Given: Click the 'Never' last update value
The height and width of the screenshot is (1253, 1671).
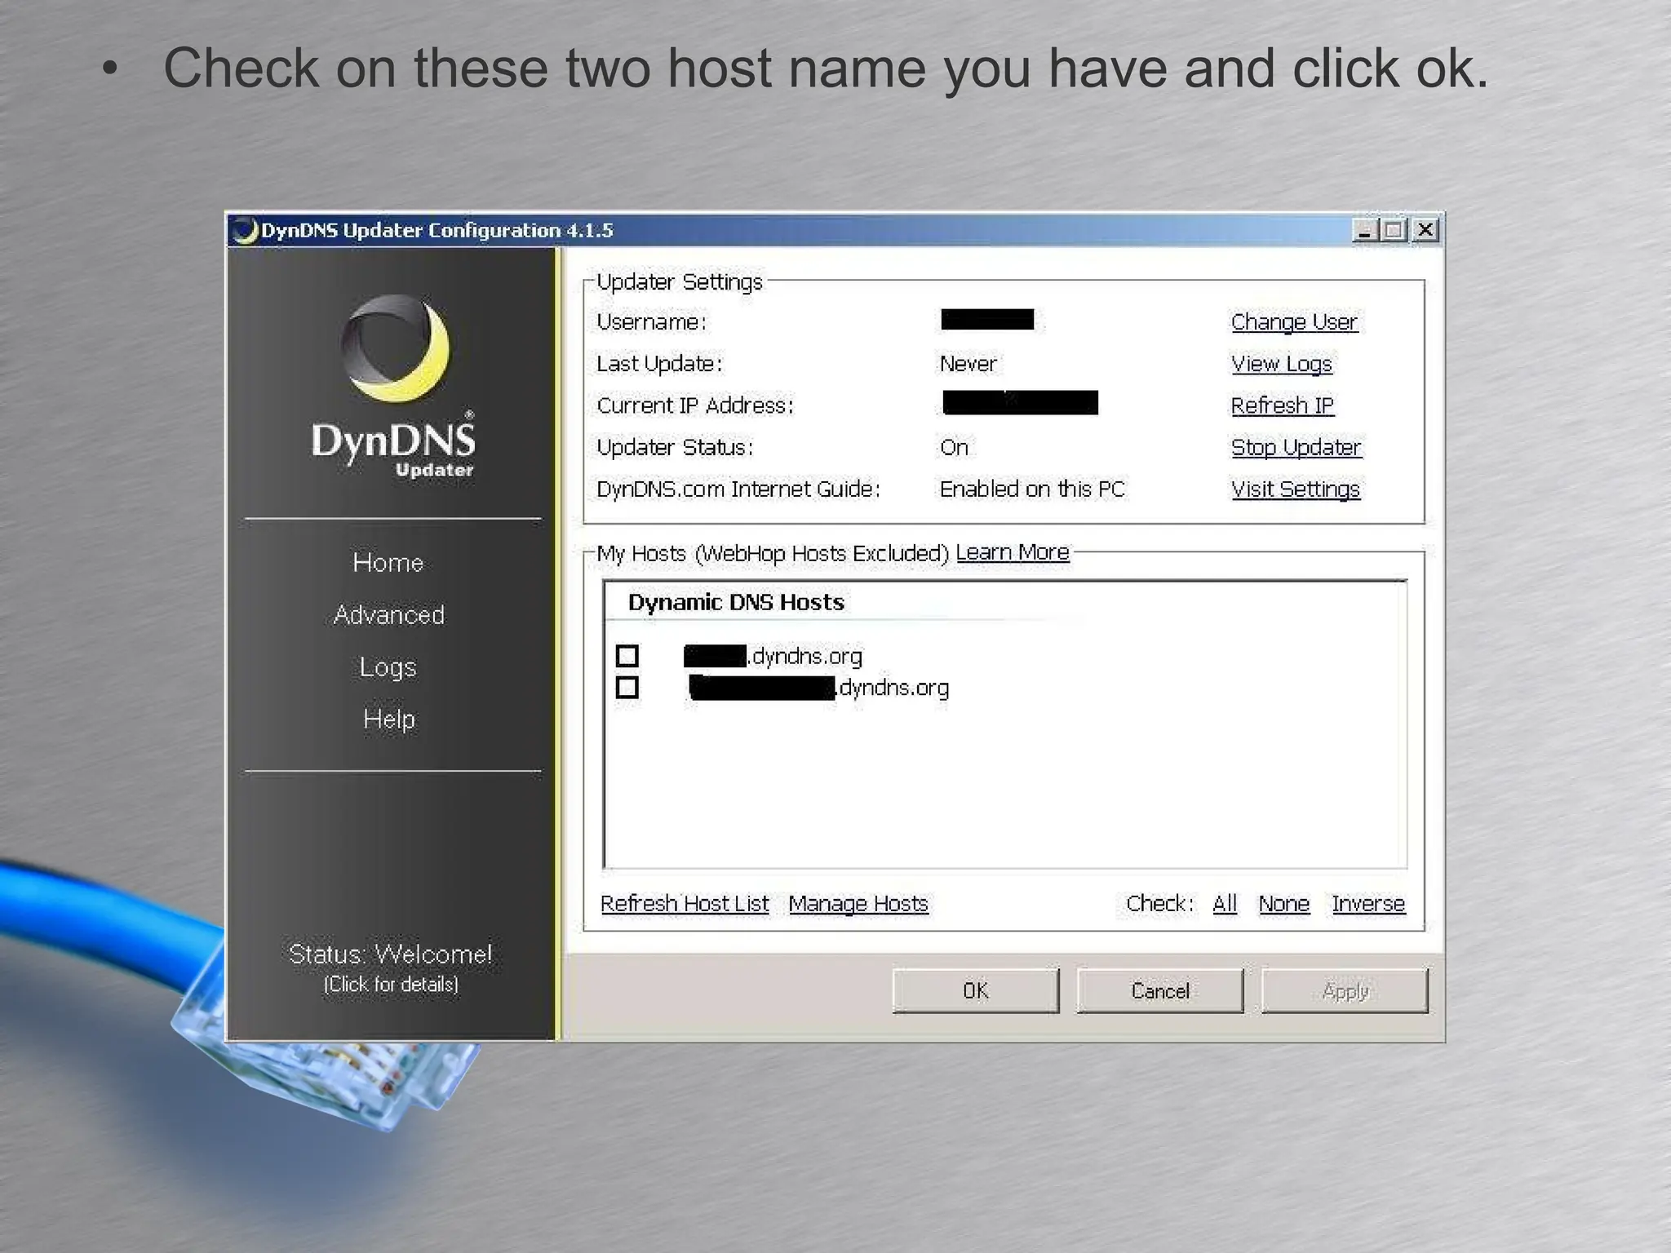Looking at the screenshot, I should (x=968, y=364).
